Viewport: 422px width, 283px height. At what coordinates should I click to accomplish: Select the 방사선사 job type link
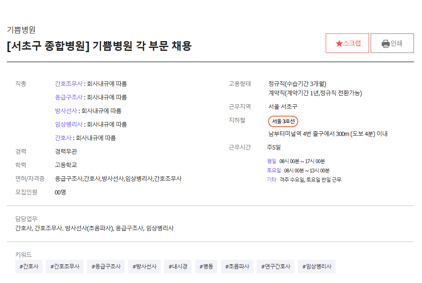pyautogui.click(x=66, y=111)
